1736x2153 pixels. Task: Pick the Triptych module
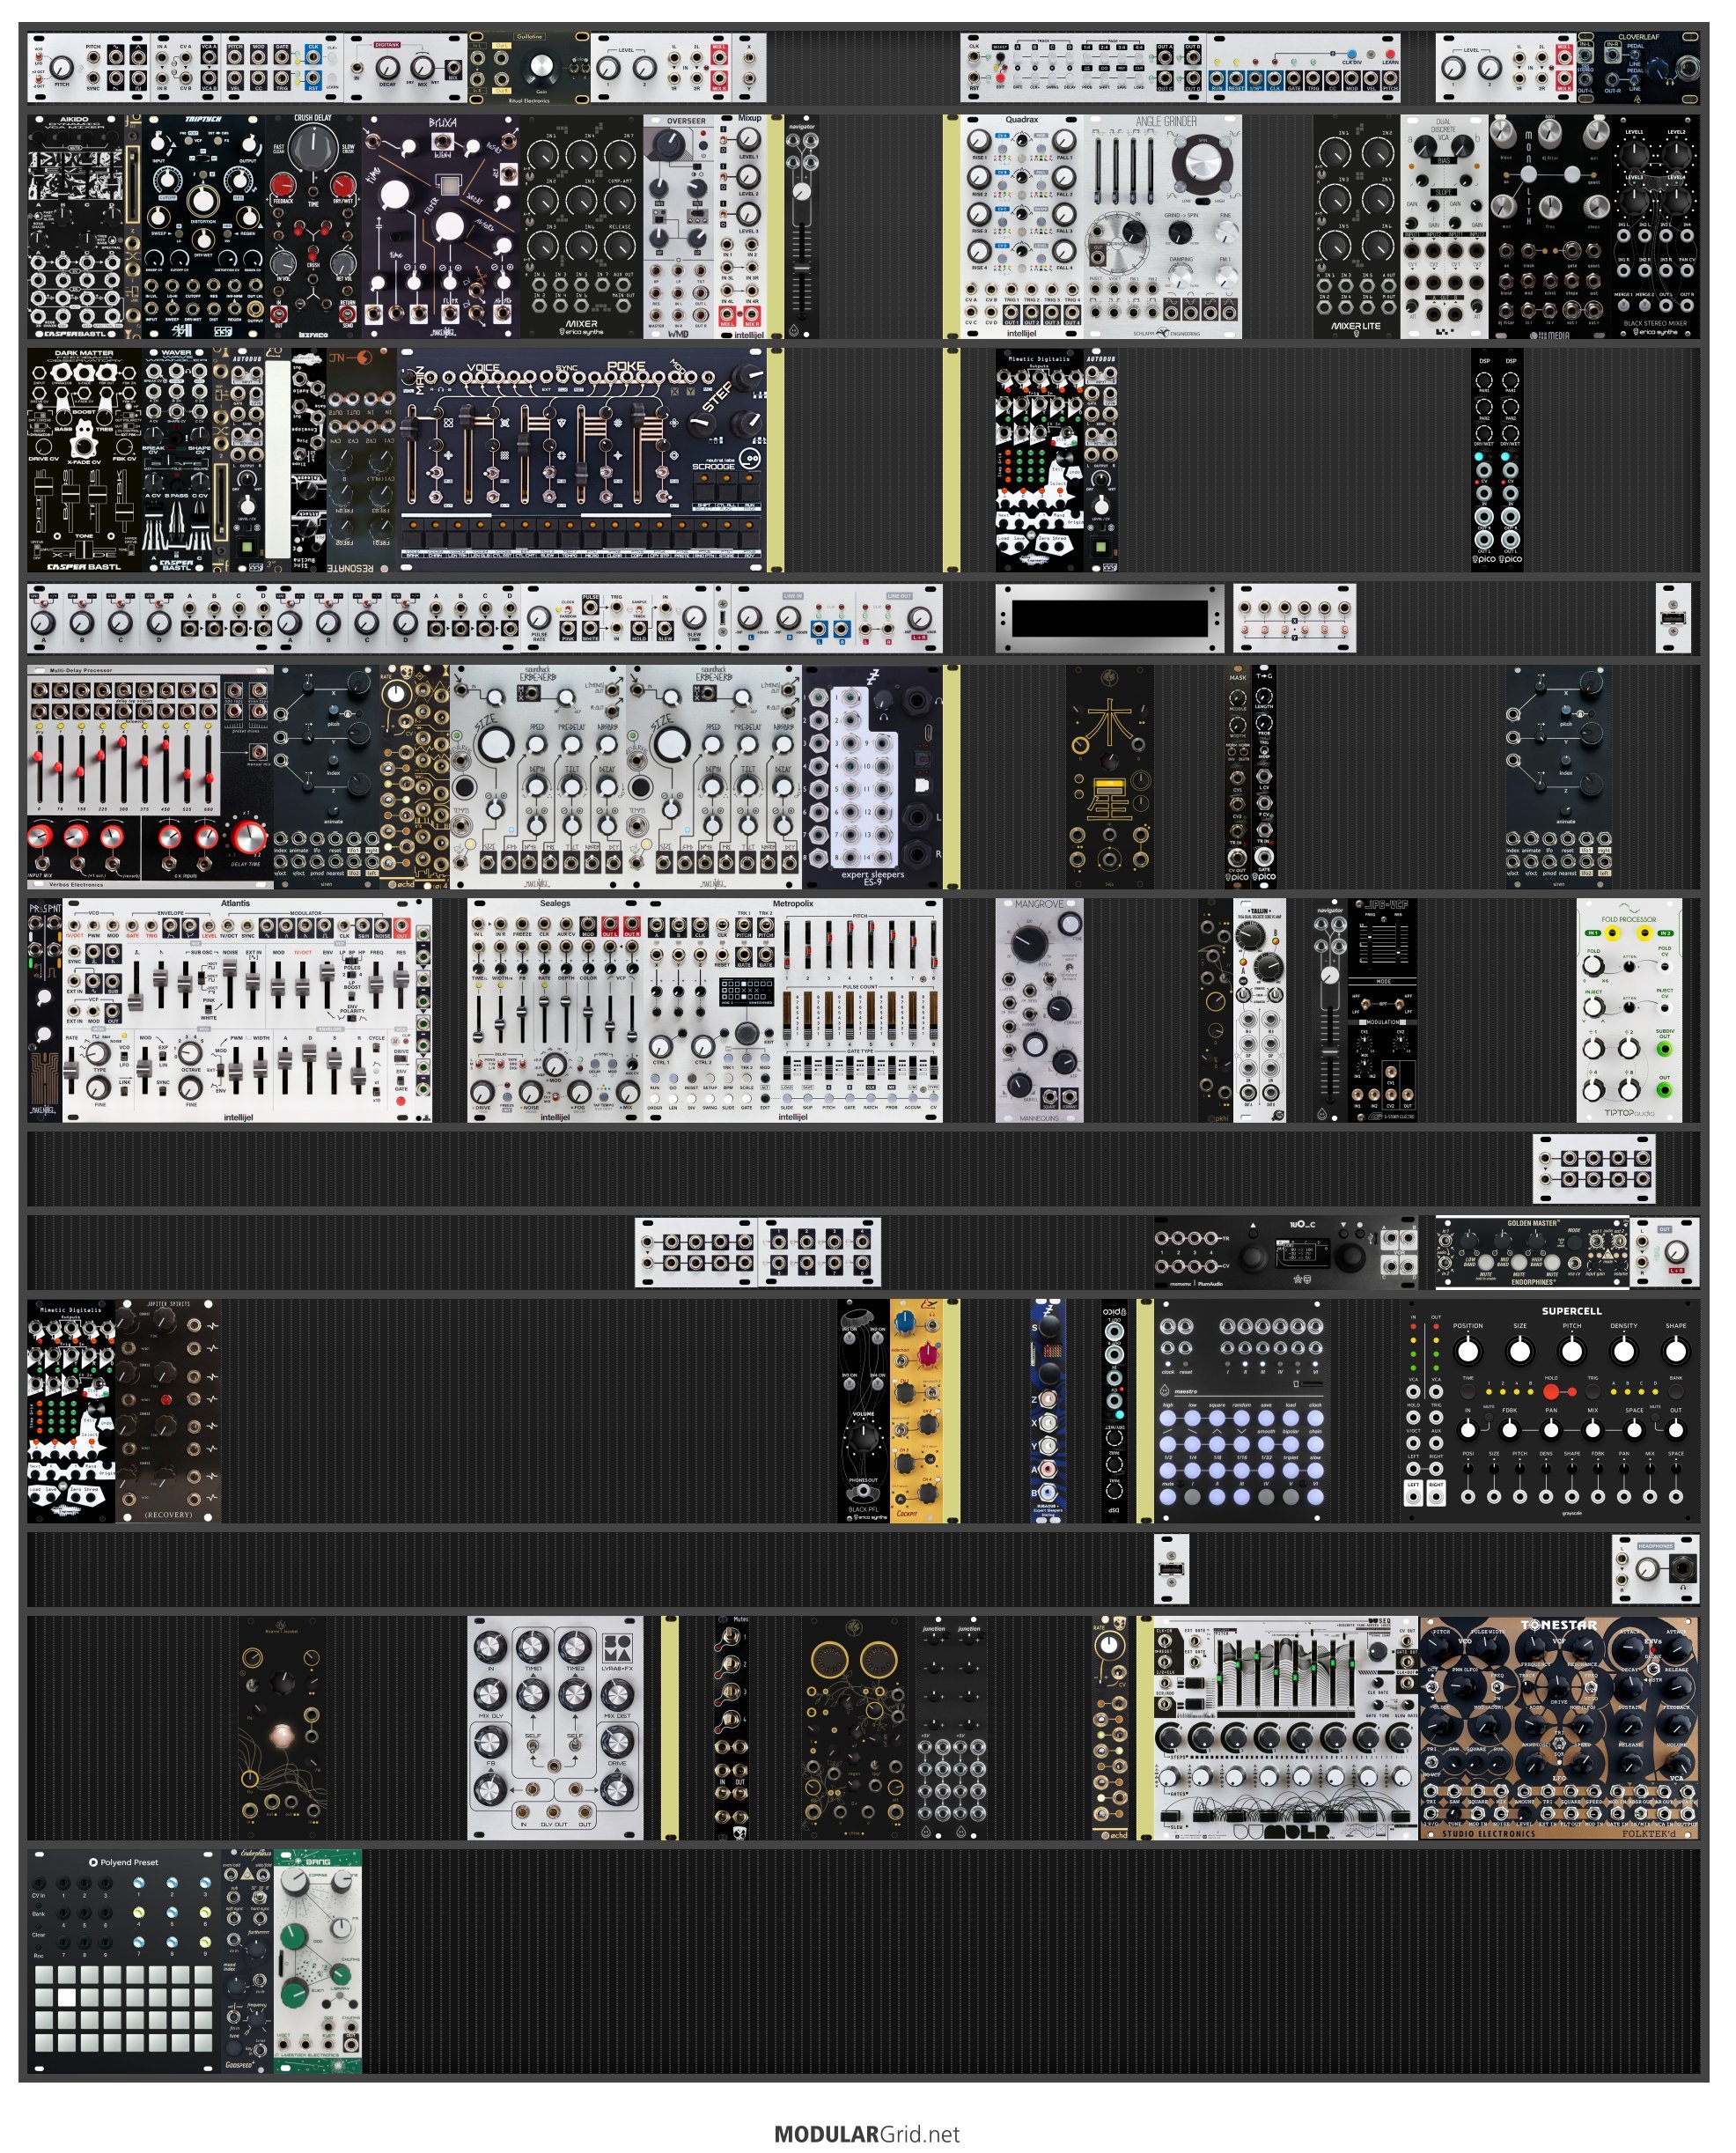[204, 226]
